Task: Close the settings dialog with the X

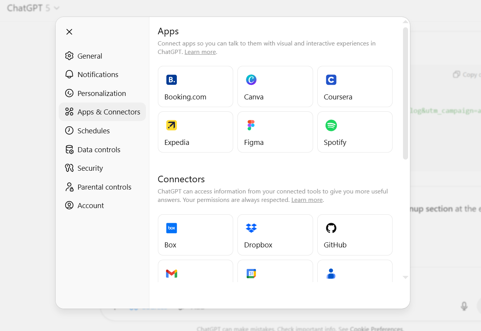Action: 69,32
